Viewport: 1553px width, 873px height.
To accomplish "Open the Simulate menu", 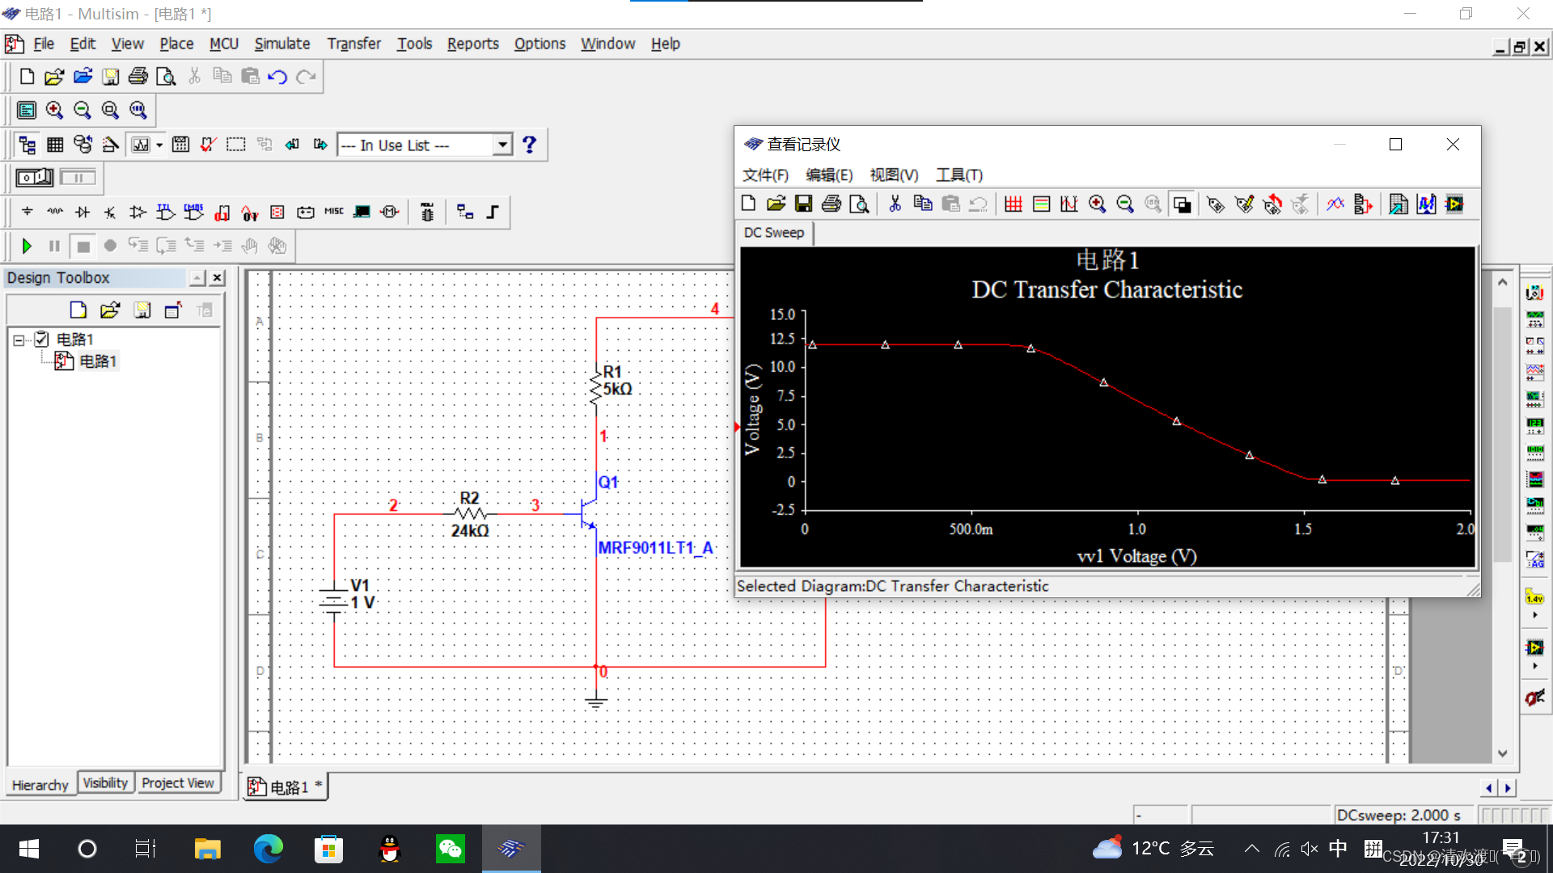I will [281, 44].
